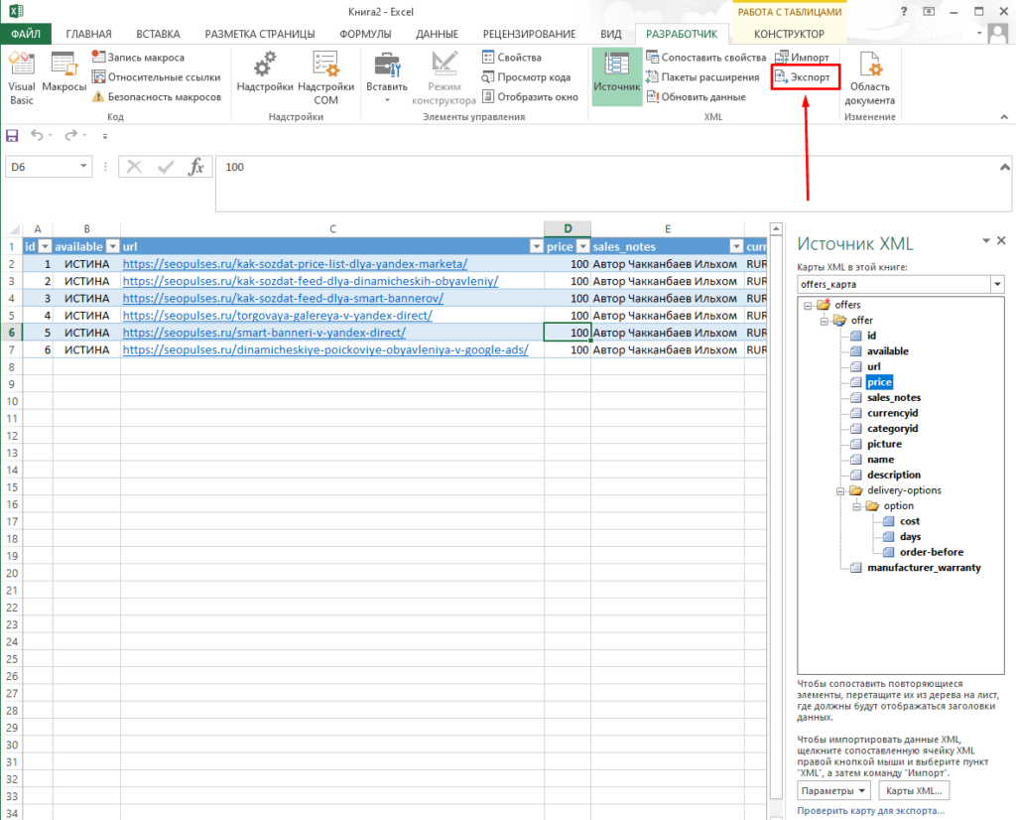This screenshot has width=1016, height=820.
Task: Click the highlighted Экспорт icon
Action: (802, 76)
